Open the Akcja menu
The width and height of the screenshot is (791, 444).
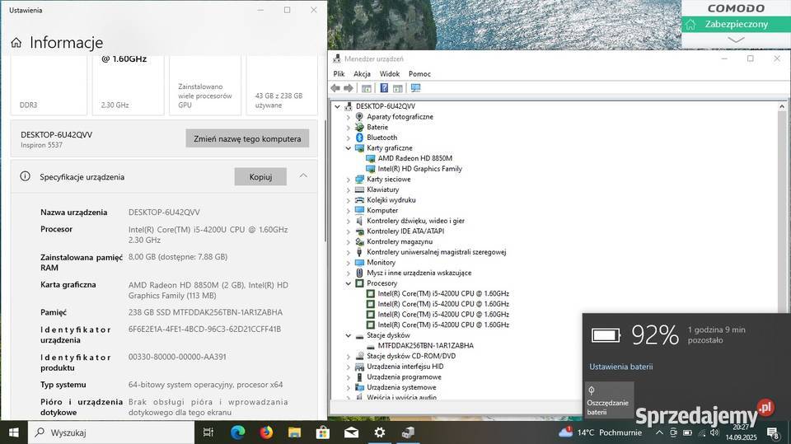(362, 73)
